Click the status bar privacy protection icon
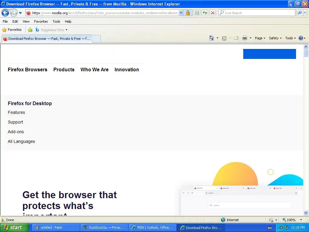309x232 pixels. point(271,220)
